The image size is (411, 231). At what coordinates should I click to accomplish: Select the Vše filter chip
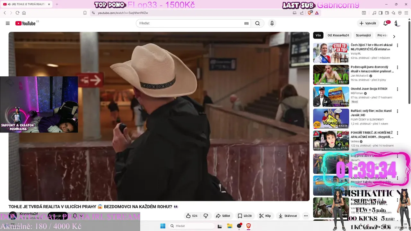coord(318,35)
